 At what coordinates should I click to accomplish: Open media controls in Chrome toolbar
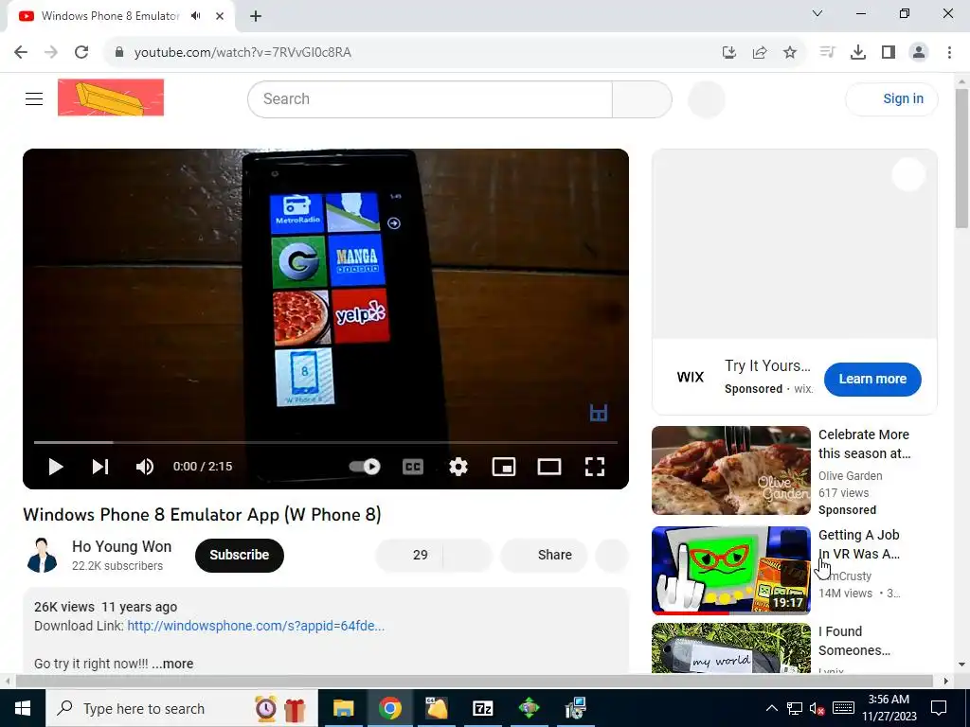click(x=827, y=53)
